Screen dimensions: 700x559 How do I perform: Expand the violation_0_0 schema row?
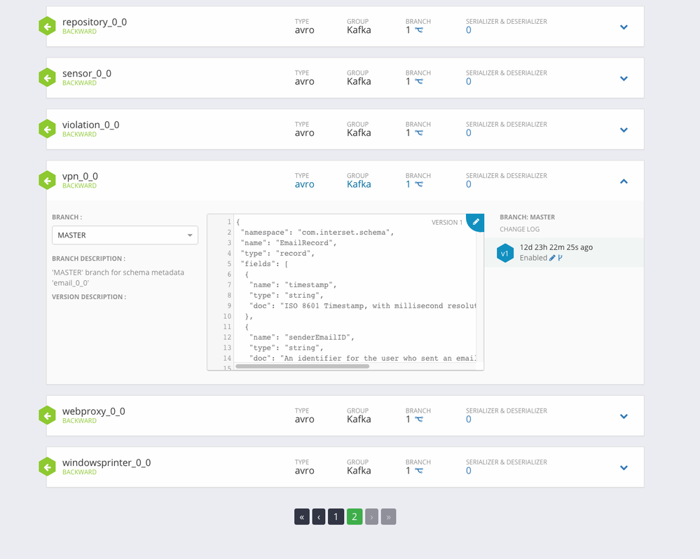pos(624,130)
